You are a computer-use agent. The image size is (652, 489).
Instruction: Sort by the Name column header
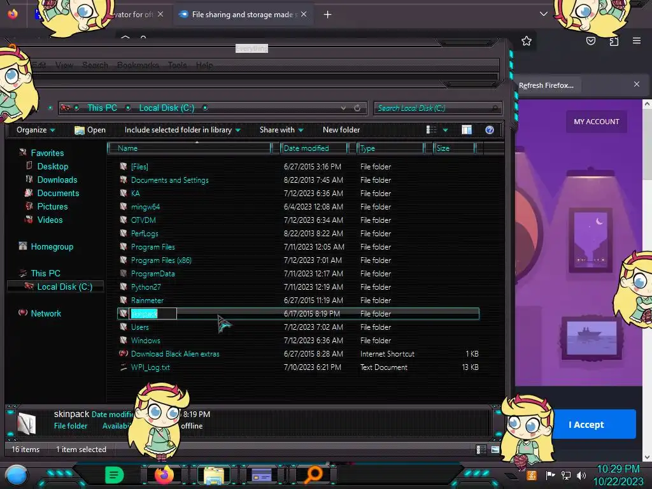(189, 148)
